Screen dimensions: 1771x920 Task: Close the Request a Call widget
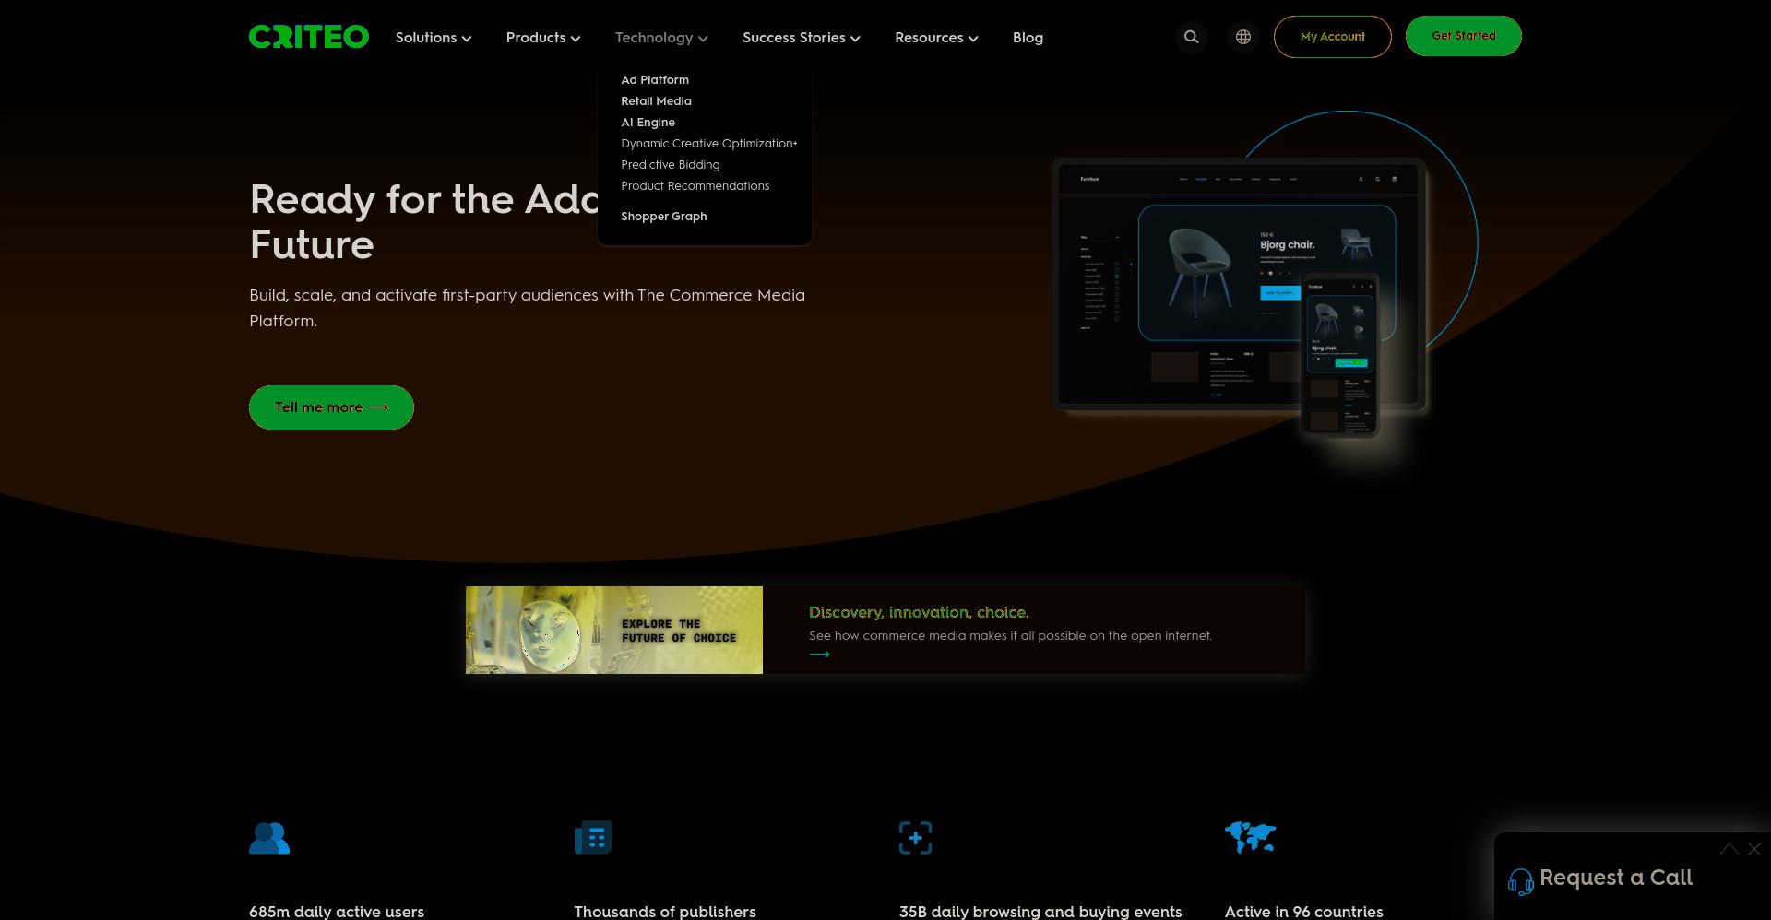click(1754, 849)
